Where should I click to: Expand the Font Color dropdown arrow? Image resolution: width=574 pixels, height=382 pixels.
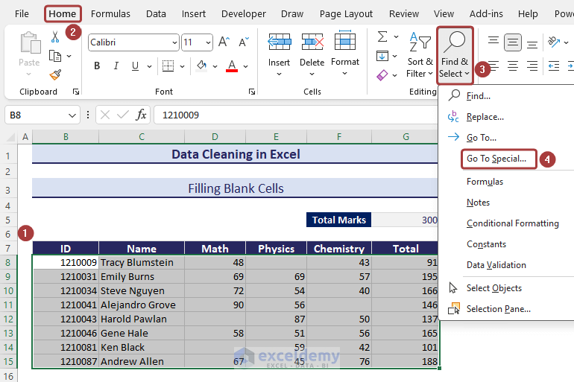[246, 66]
